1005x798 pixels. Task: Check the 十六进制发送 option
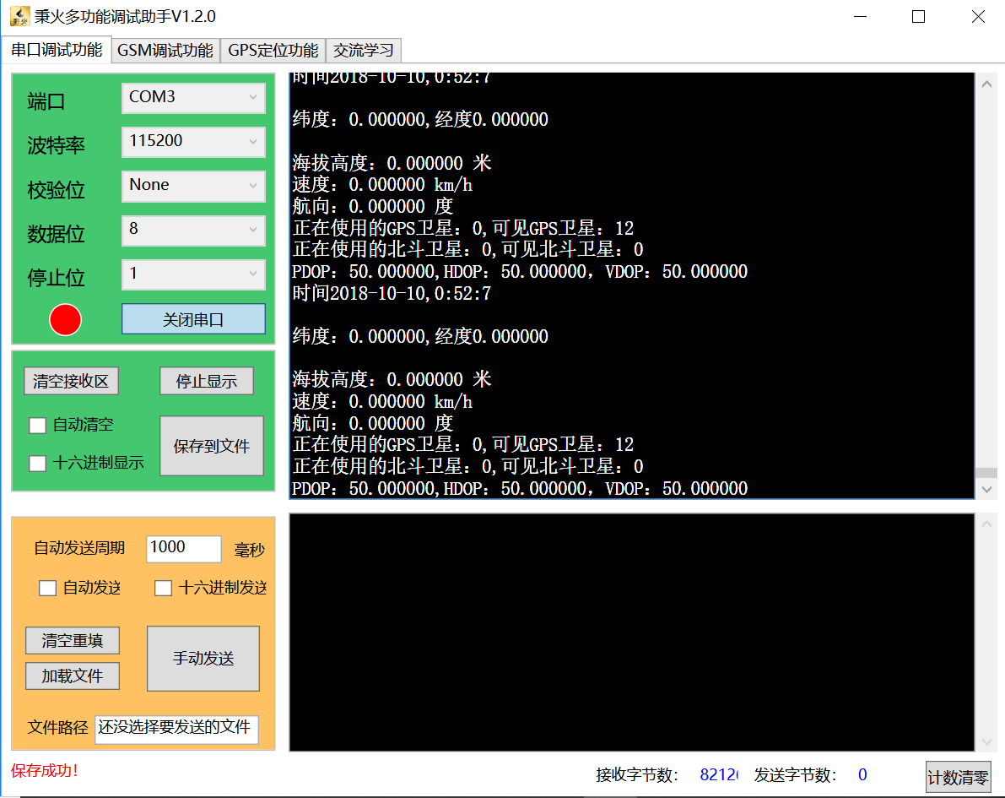(x=164, y=588)
